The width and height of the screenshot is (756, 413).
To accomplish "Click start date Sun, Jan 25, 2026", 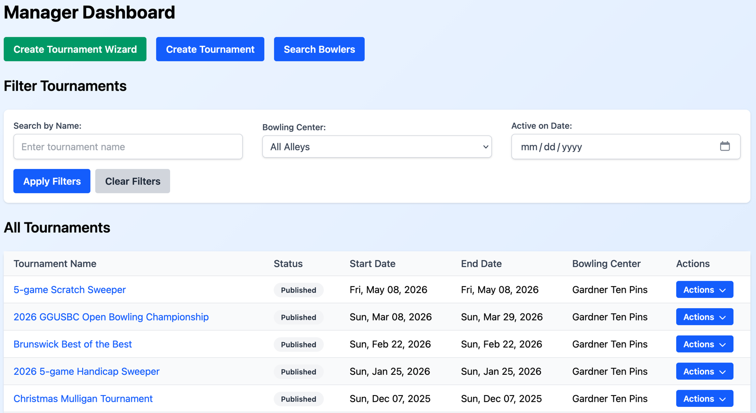I will click(x=390, y=371).
